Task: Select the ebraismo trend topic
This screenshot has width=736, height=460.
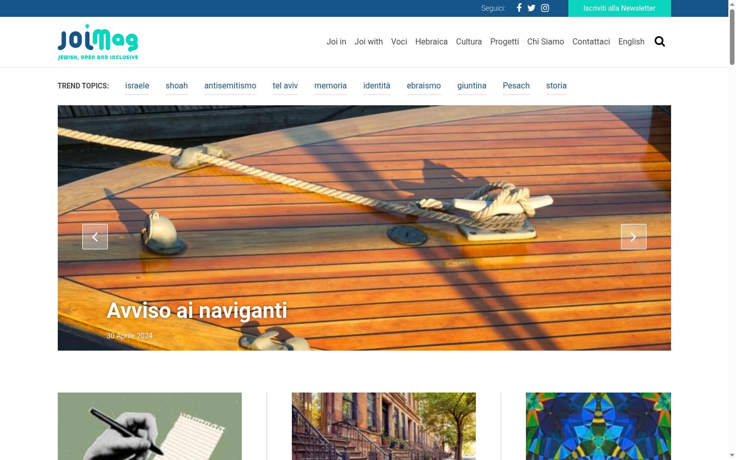Action: (424, 86)
